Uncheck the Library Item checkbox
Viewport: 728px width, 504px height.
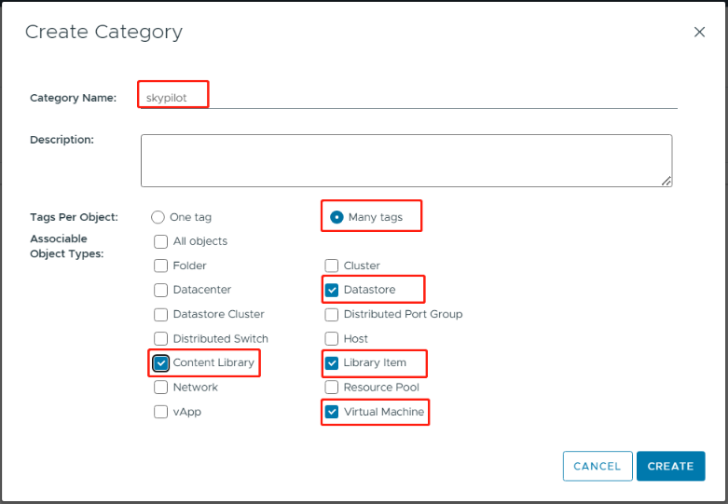[332, 363]
